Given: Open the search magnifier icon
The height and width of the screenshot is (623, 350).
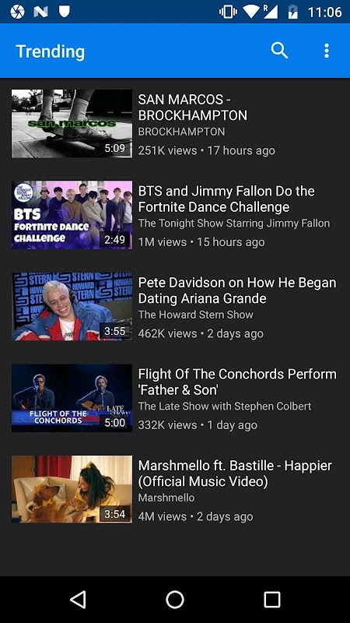Looking at the screenshot, I should point(279,51).
